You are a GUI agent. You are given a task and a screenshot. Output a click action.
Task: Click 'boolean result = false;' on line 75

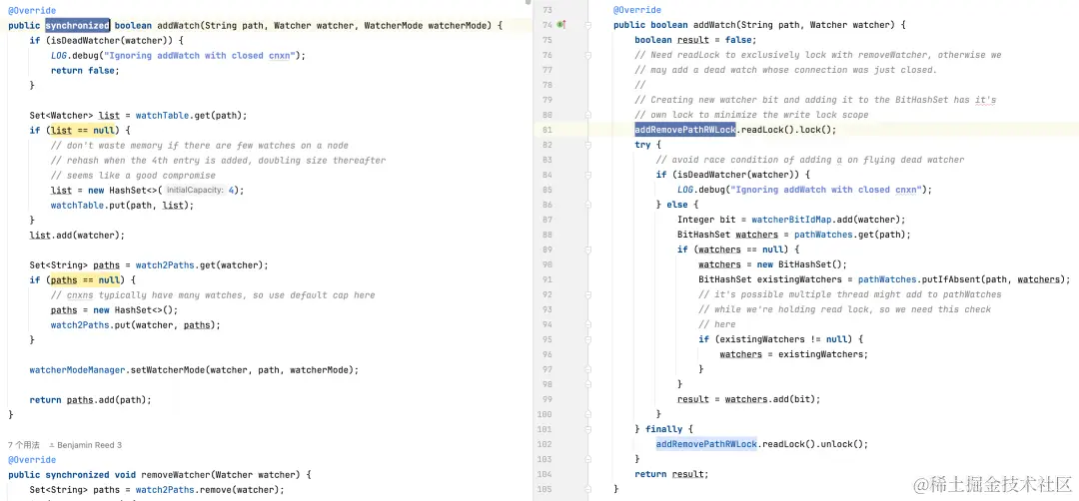[695, 40]
